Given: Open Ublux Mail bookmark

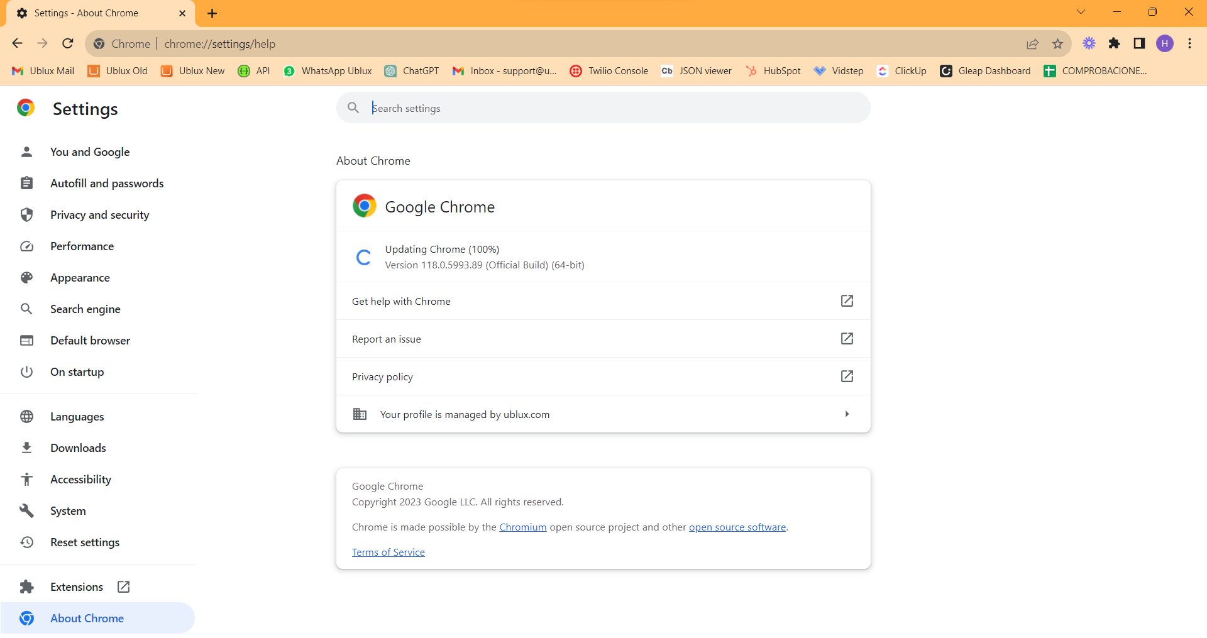Looking at the screenshot, I should click(43, 71).
